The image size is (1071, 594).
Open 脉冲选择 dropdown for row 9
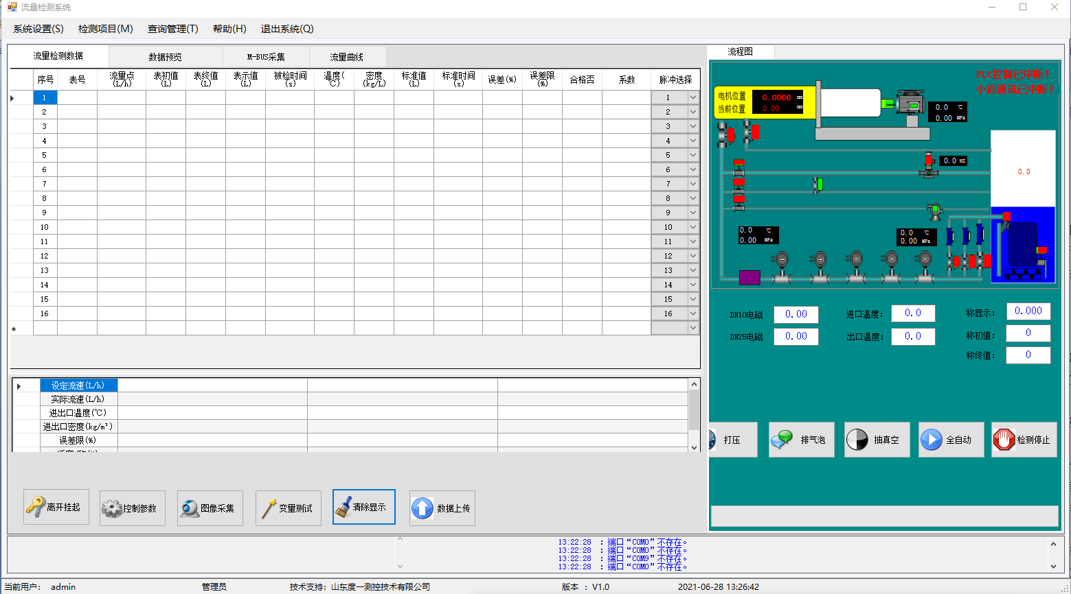tap(693, 213)
